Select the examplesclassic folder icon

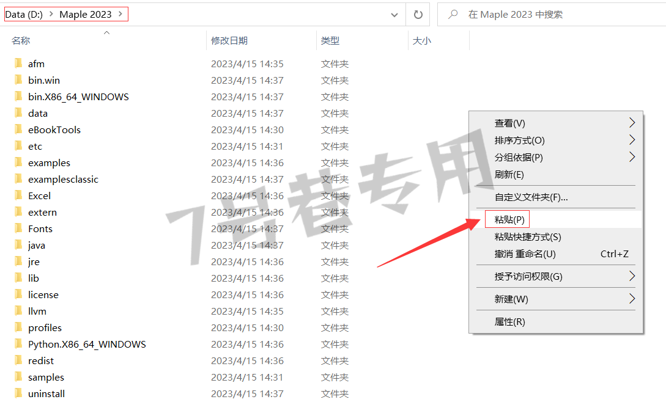click(x=18, y=179)
